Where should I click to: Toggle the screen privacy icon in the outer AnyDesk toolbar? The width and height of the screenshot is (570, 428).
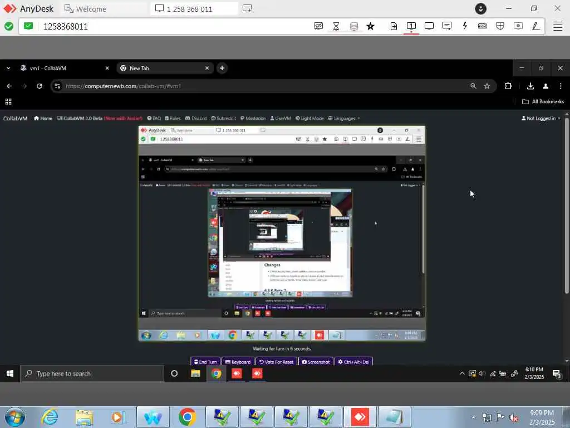(318, 26)
